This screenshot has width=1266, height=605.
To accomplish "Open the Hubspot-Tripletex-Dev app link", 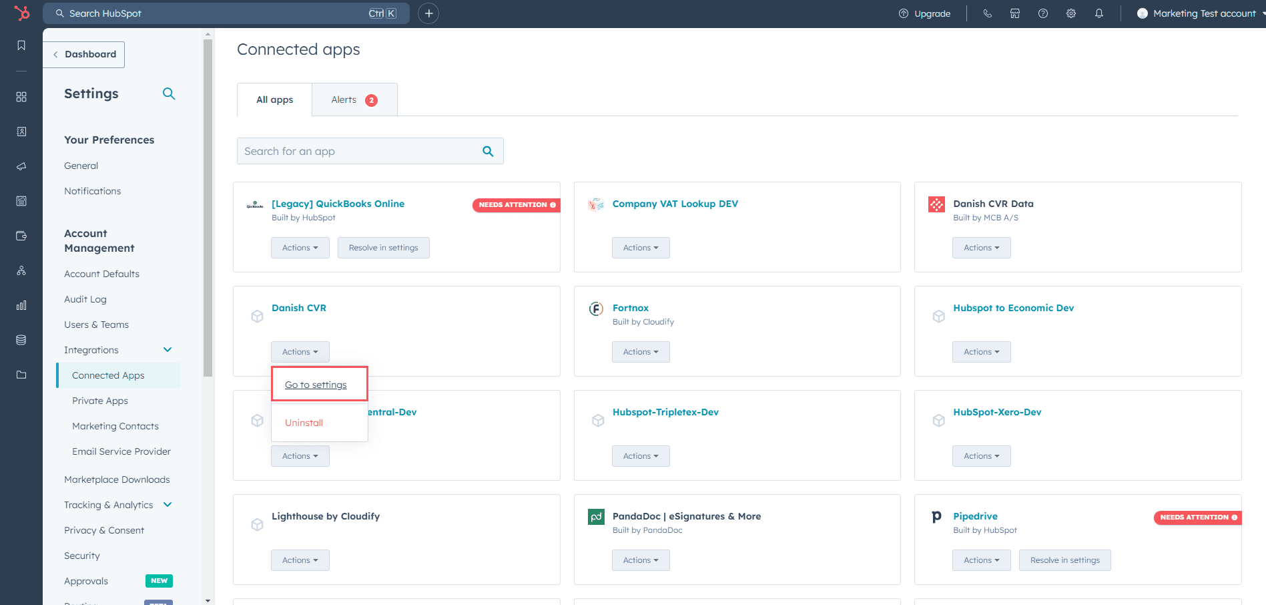I will point(665,412).
